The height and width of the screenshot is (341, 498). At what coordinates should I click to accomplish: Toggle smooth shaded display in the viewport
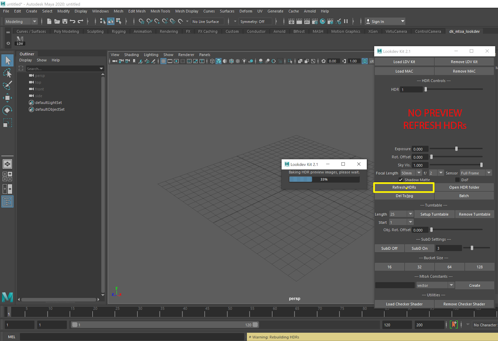219,61
